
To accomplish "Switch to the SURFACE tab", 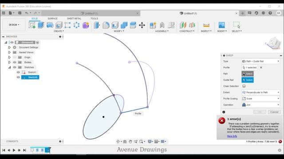I will [x=52, y=19].
